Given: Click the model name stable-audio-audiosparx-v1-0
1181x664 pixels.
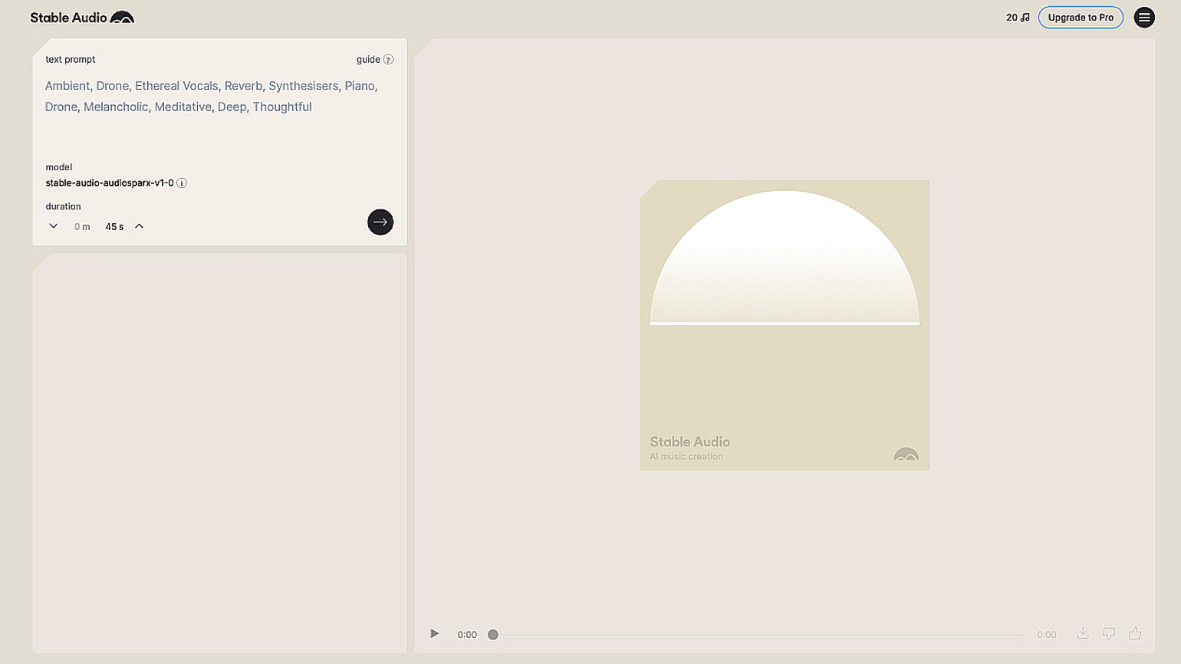Looking at the screenshot, I should [110, 183].
